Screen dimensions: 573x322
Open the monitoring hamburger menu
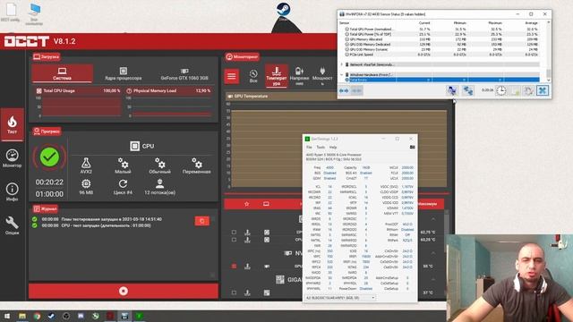(x=231, y=76)
